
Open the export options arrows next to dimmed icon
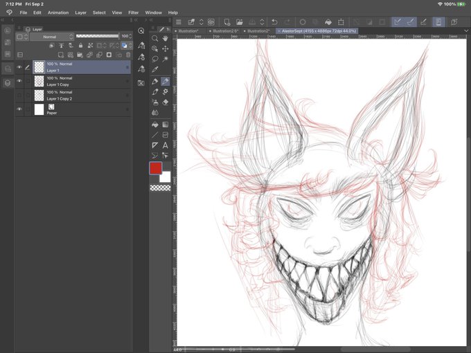(x=262, y=22)
